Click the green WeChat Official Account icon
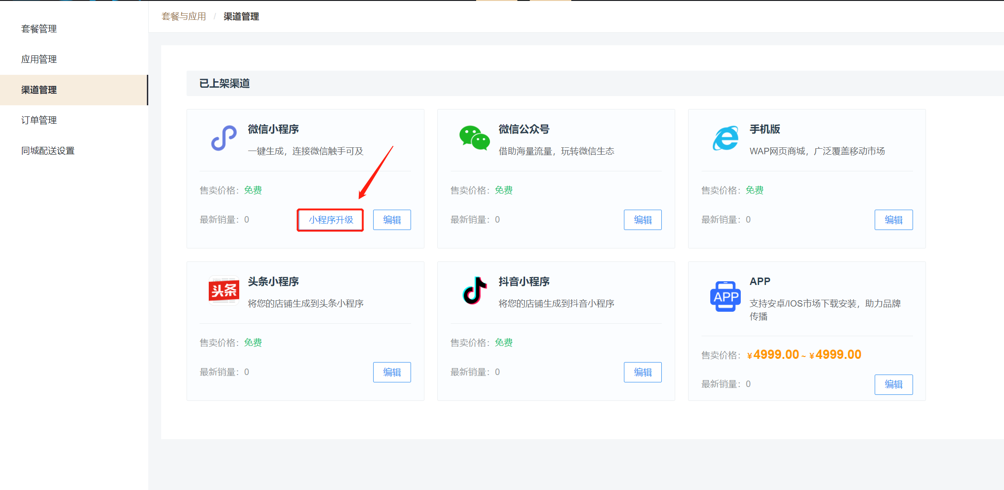Screen dimensions: 1004x490 [x=474, y=138]
